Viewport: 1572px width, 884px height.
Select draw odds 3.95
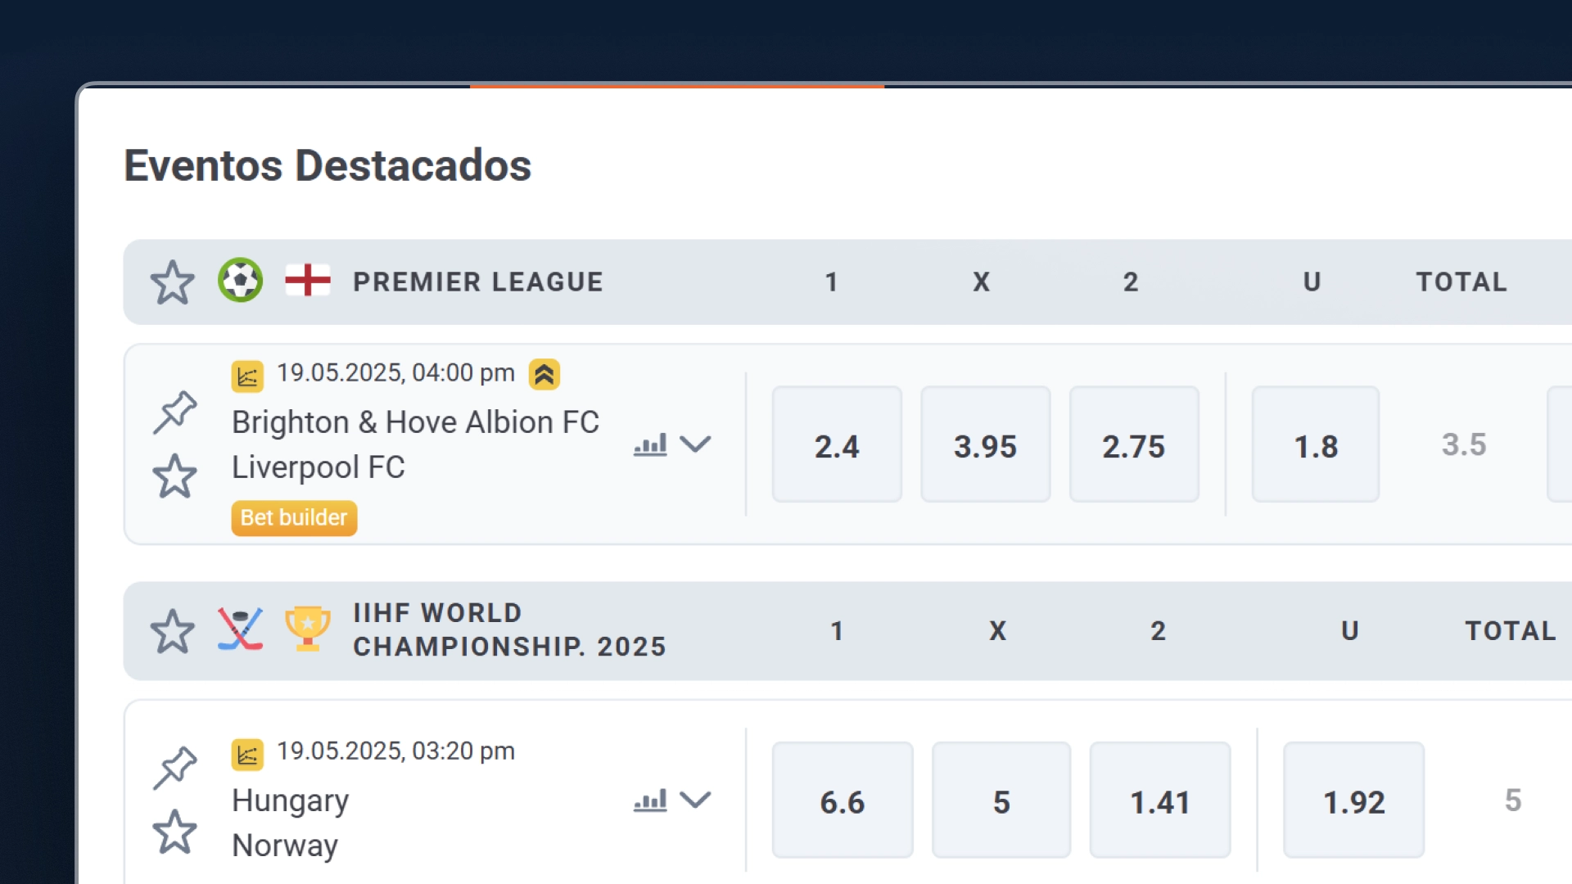click(986, 444)
